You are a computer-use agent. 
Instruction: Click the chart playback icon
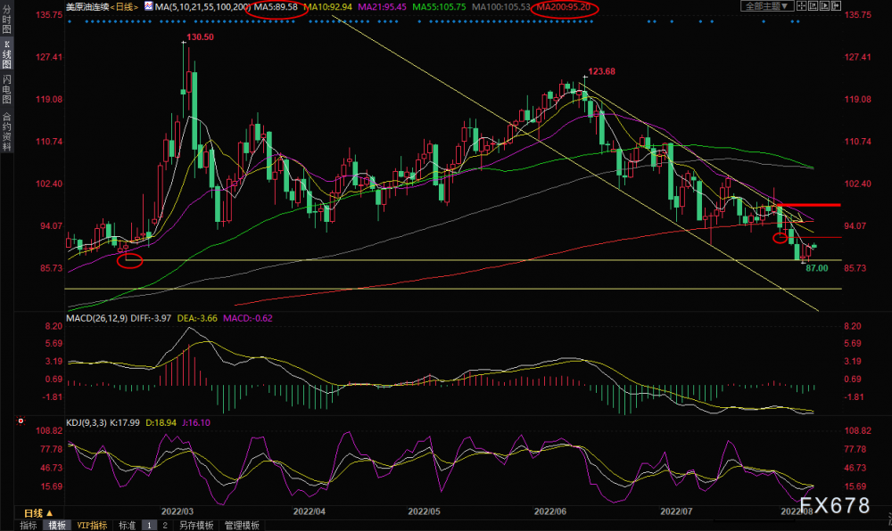pos(824,6)
